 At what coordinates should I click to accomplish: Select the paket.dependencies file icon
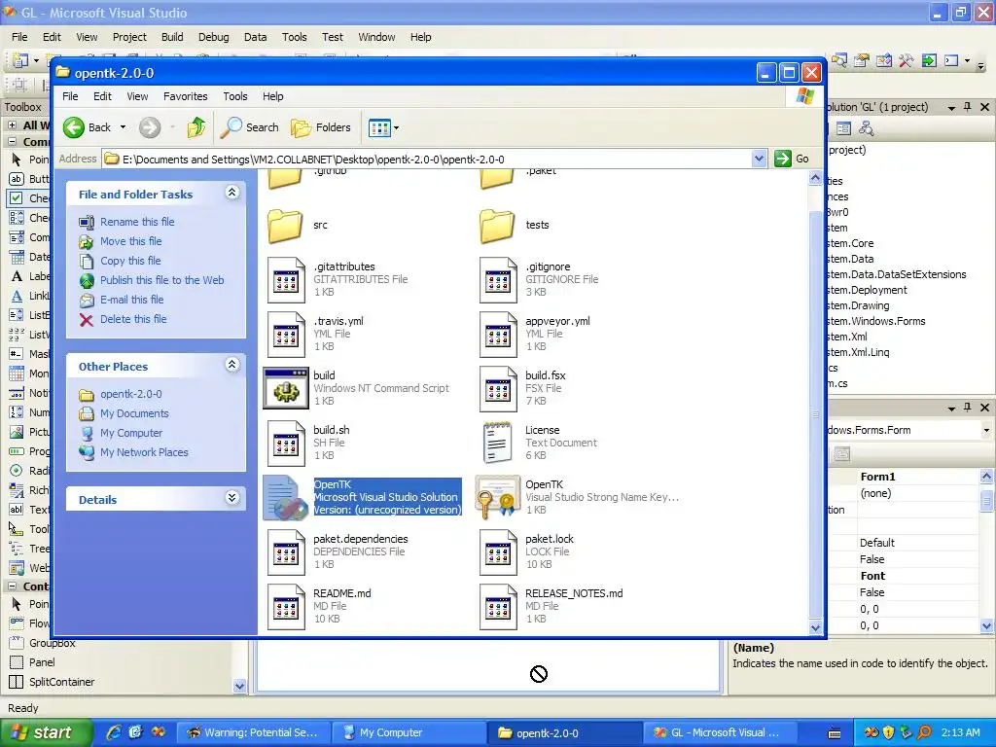pos(286,552)
